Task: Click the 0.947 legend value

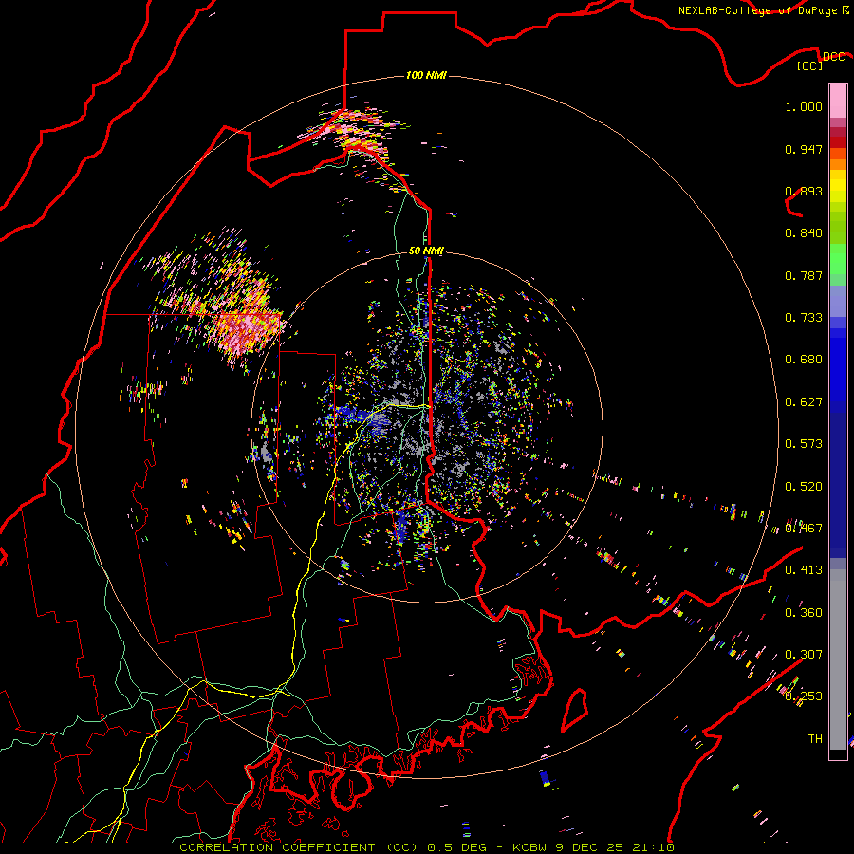Action: tap(804, 149)
